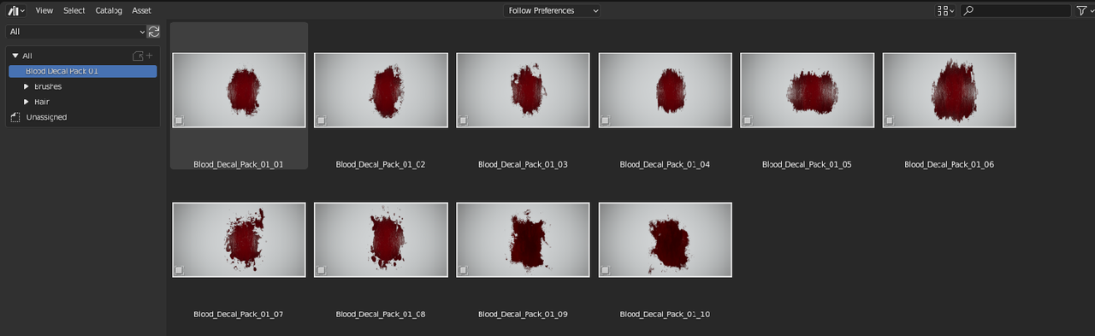
Task: Click the asset search field
Action: click(x=1015, y=10)
